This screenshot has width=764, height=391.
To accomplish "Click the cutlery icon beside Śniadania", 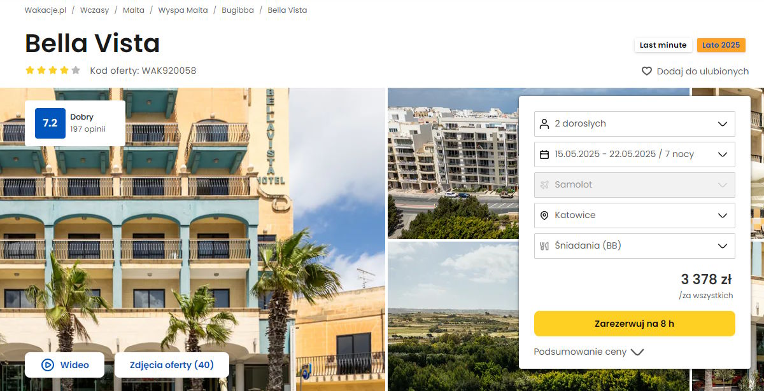I will tap(544, 246).
